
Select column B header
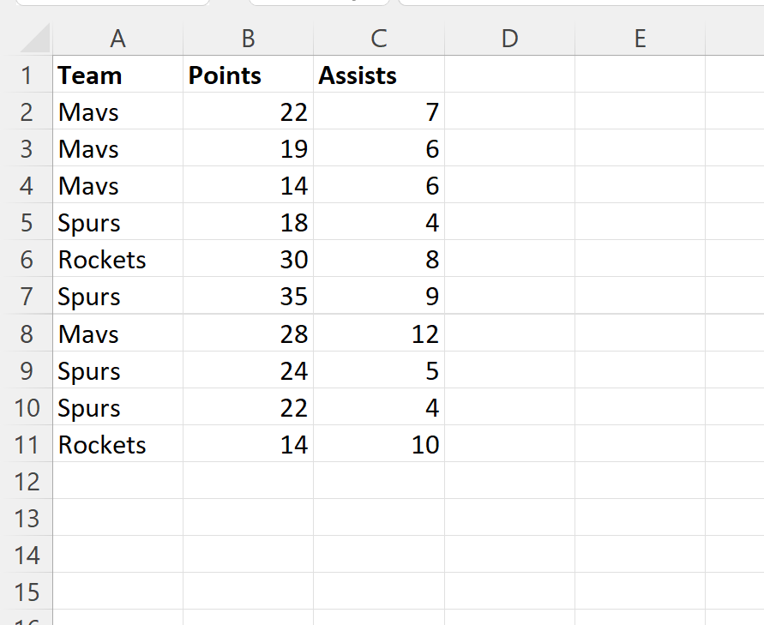pos(248,39)
